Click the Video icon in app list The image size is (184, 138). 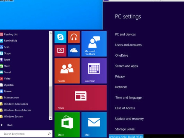pos(1,79)
